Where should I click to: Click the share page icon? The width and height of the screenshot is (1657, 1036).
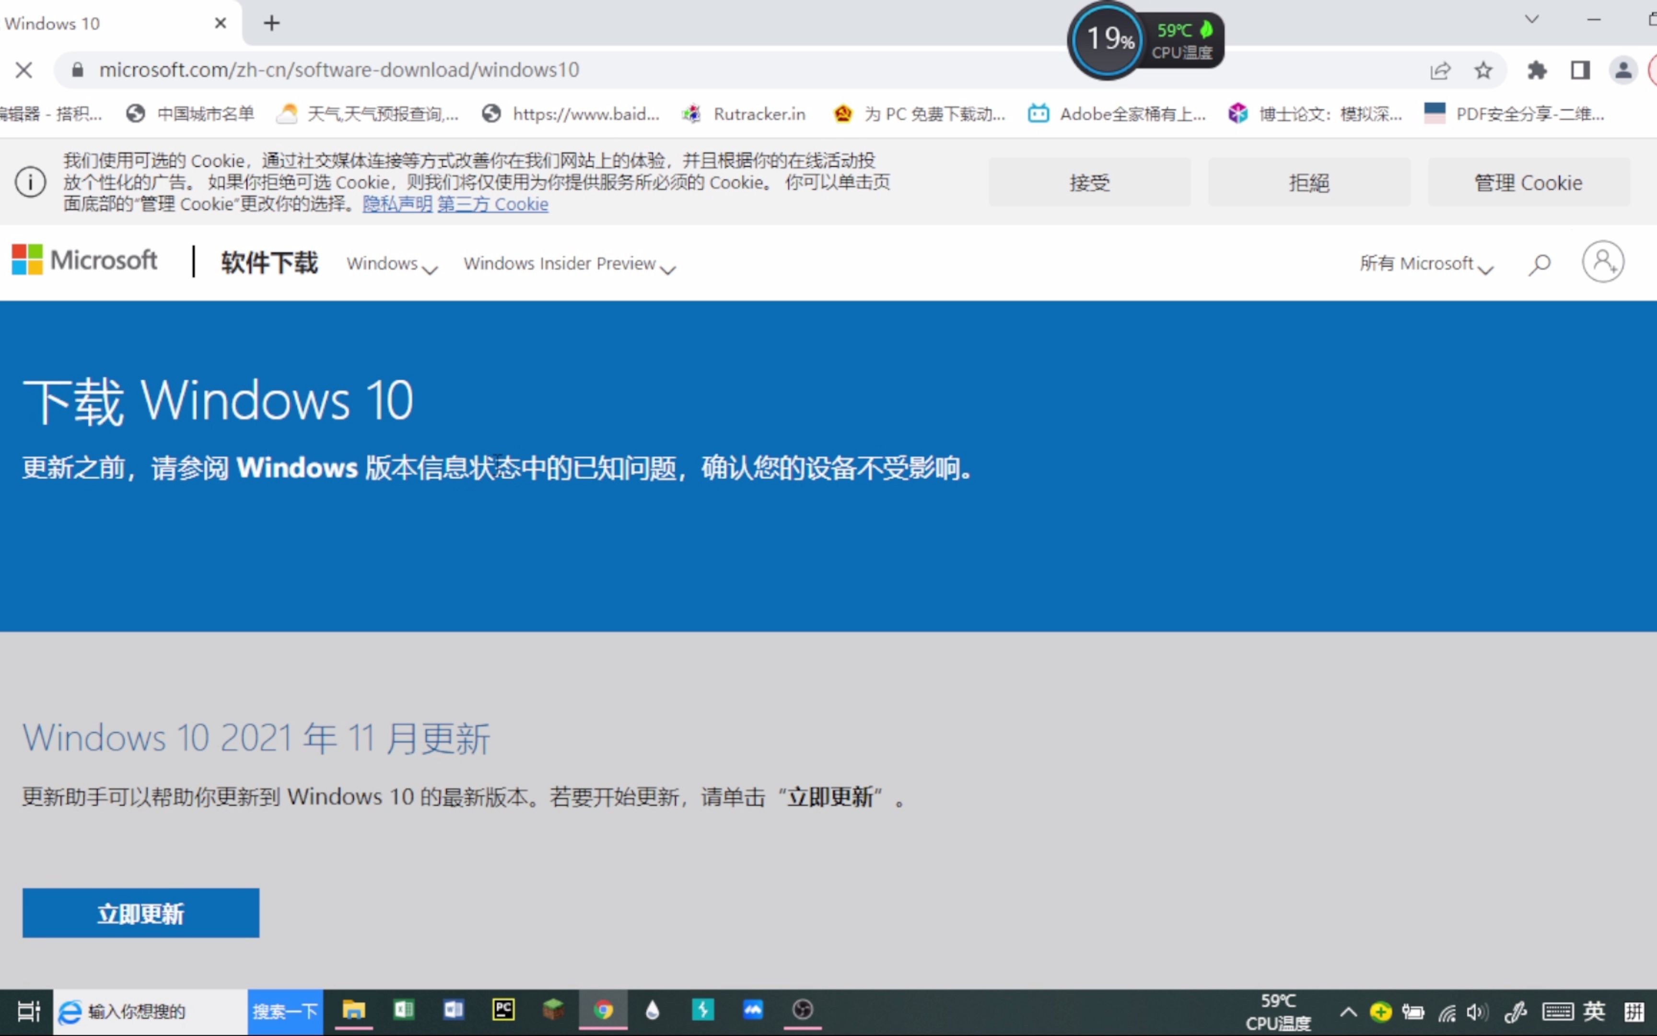(x=1440, y=70)
